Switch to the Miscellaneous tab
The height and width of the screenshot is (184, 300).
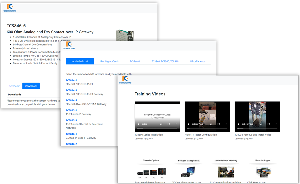point(198,61)
